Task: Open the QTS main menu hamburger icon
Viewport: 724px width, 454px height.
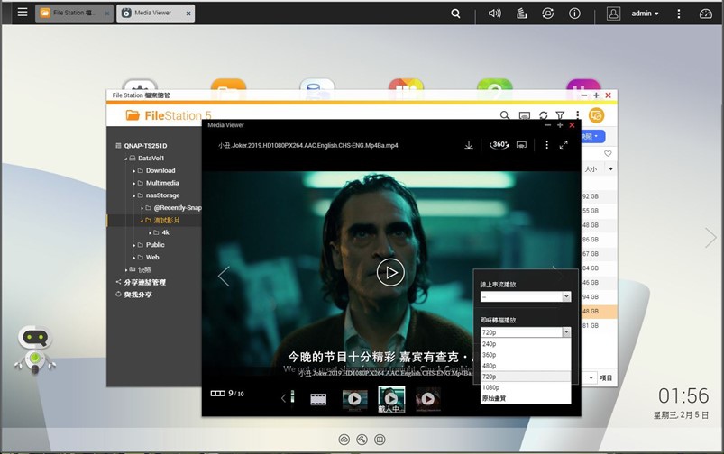Action: point(23,13)
